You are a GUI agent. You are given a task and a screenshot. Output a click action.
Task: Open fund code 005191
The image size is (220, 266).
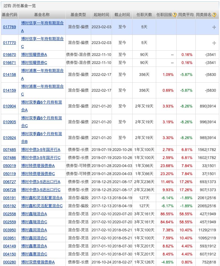(9, 198)
